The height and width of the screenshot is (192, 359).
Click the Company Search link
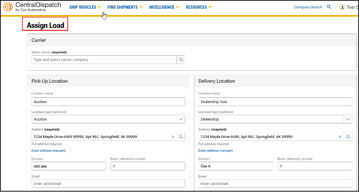pos(308,7)
